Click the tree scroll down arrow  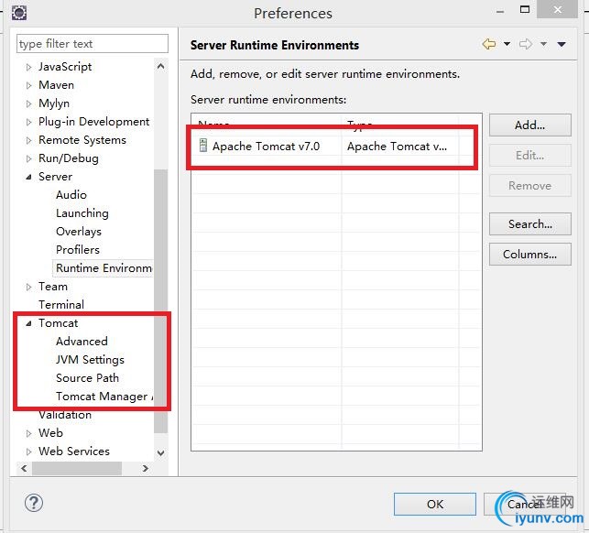pyautogui.click(x=161, y=452)
